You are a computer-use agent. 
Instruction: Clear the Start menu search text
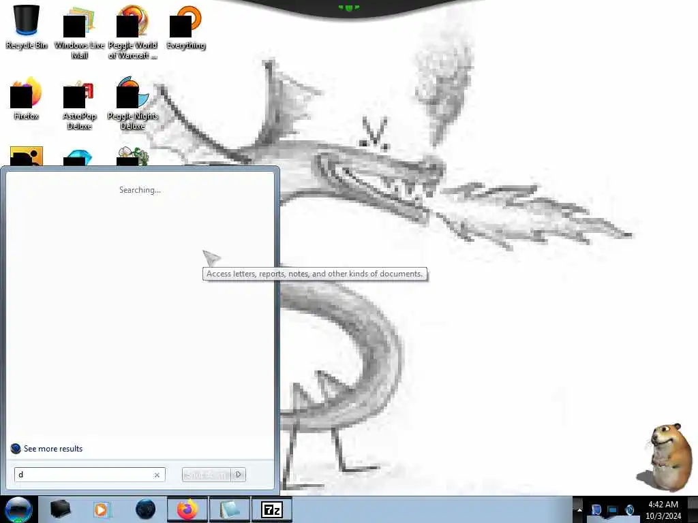(157, 475)
